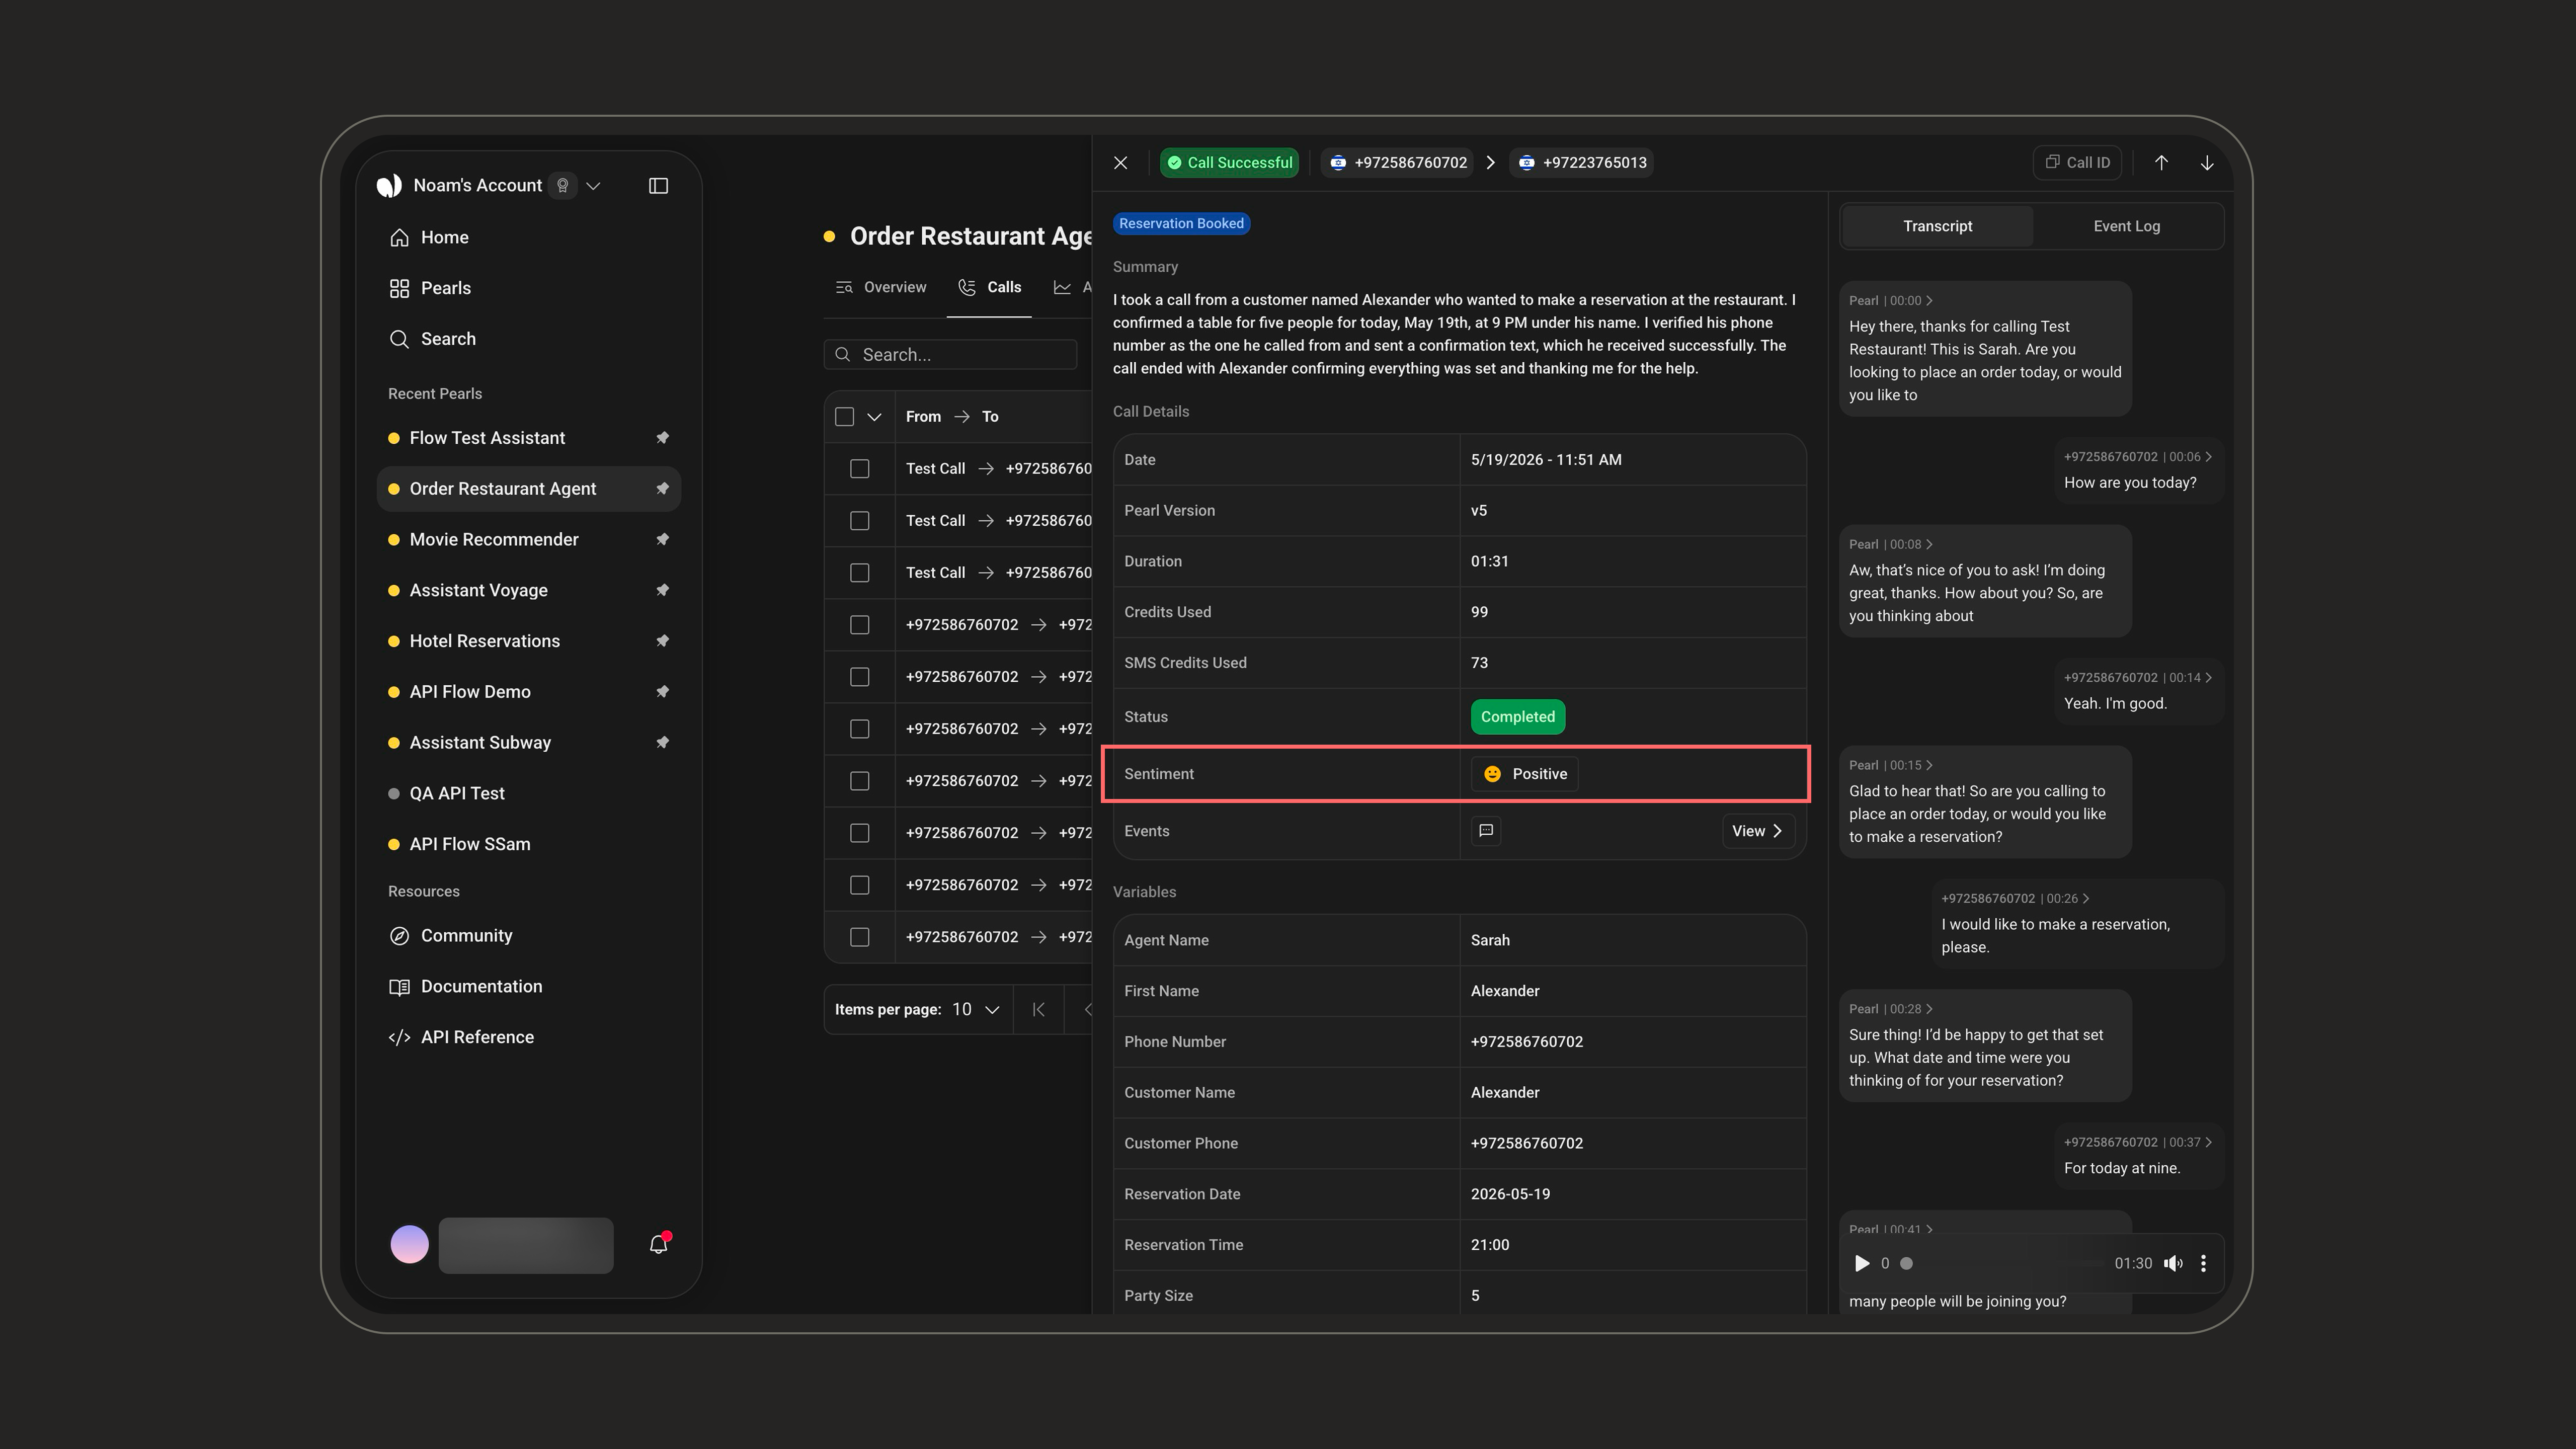The width and height of the screenshot is (2576, 1449).
Task: Switch to Transcript tab
Action: [1937, 227]
